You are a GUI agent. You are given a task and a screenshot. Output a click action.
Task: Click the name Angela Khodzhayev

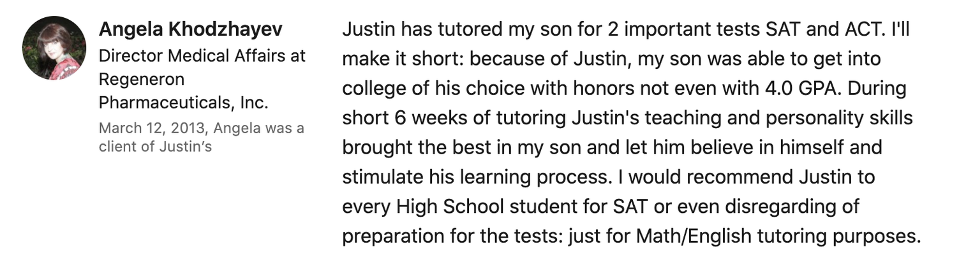pyautogui.click(x=191, y=29)
